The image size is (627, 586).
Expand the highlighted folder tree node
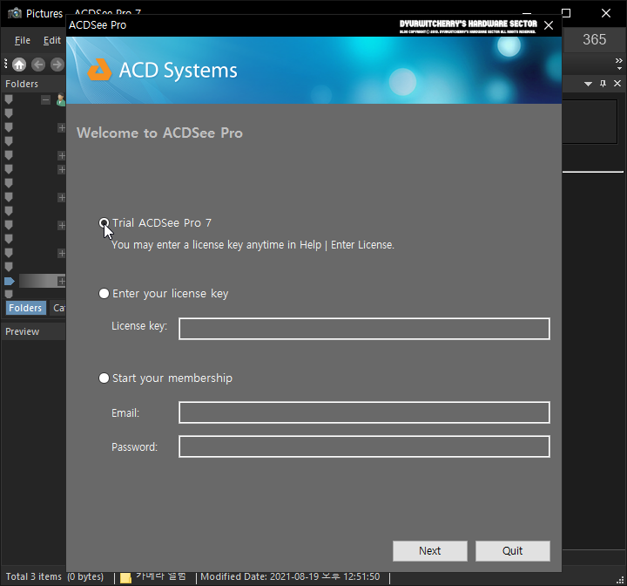click(x=62, y=281)
